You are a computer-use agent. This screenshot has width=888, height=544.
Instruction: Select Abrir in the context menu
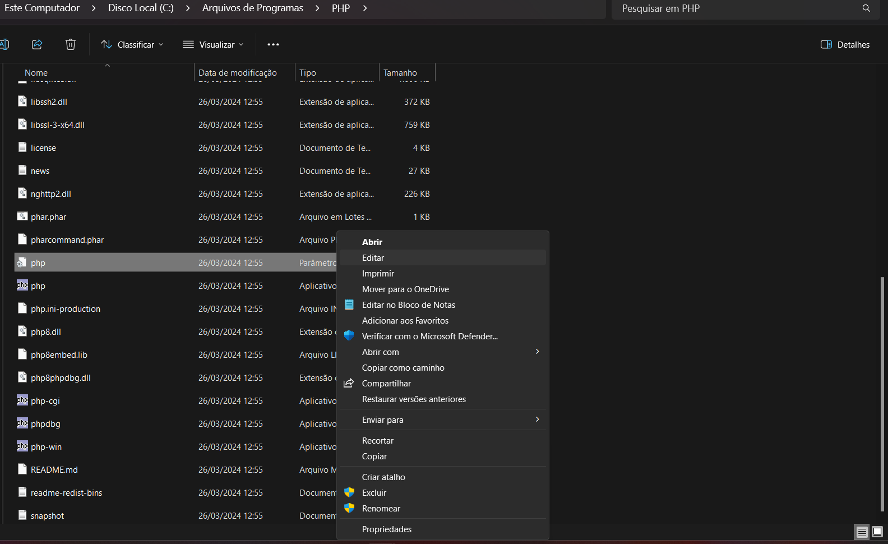point(443,242)
